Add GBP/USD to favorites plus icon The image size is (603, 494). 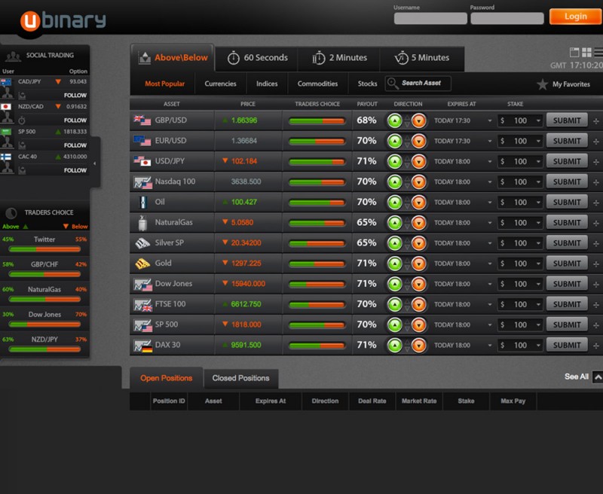pyautogui.click(x=596, y=121)
